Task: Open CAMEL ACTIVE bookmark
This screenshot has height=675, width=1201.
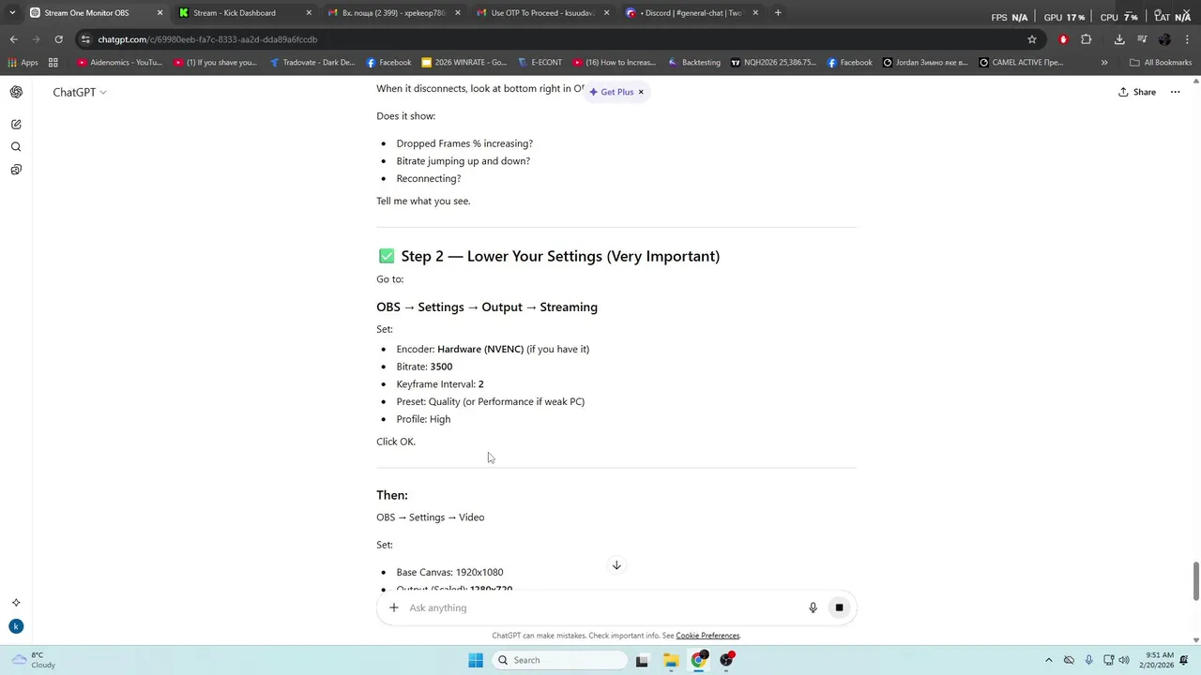Action: coord(1021,63)
